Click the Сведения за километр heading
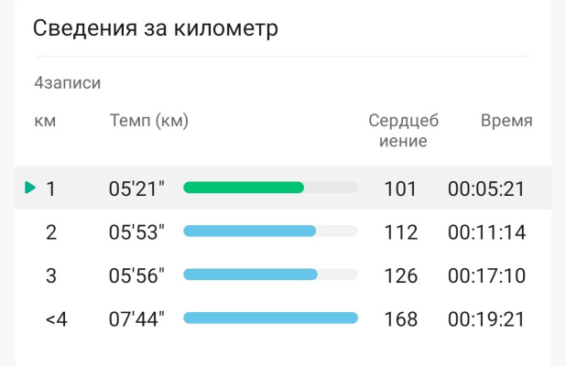566x366 pixels. click(156, 28)
